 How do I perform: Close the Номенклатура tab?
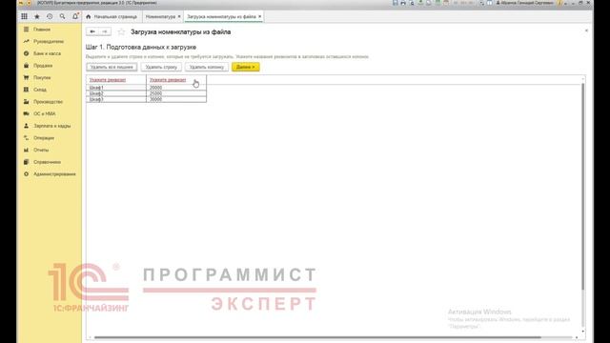point(179,16)
